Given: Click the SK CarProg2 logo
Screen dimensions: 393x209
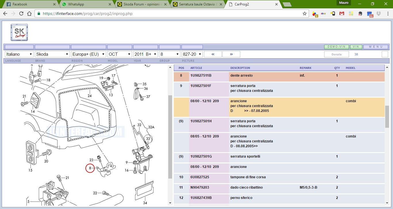Looking at the screenshot, I should [x=19, y=32].
